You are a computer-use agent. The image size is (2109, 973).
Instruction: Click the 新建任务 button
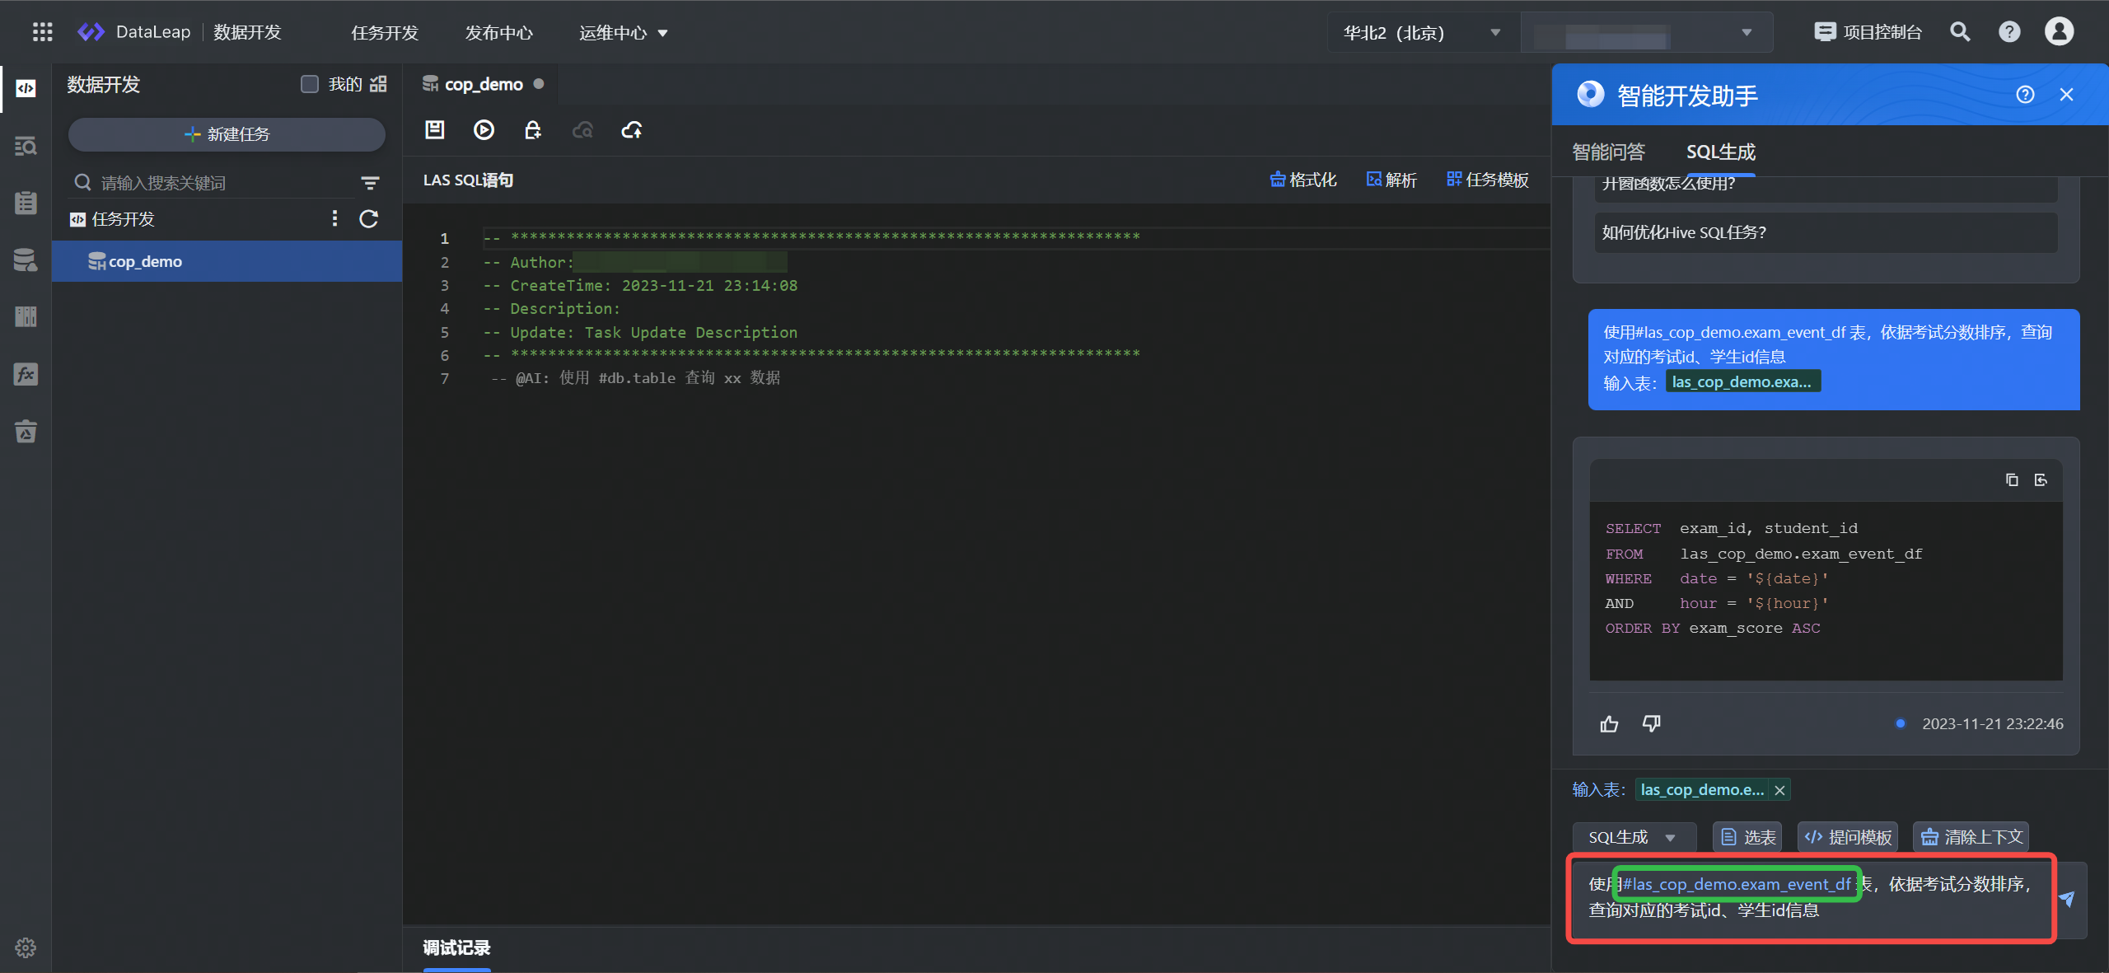click(227, 134)
